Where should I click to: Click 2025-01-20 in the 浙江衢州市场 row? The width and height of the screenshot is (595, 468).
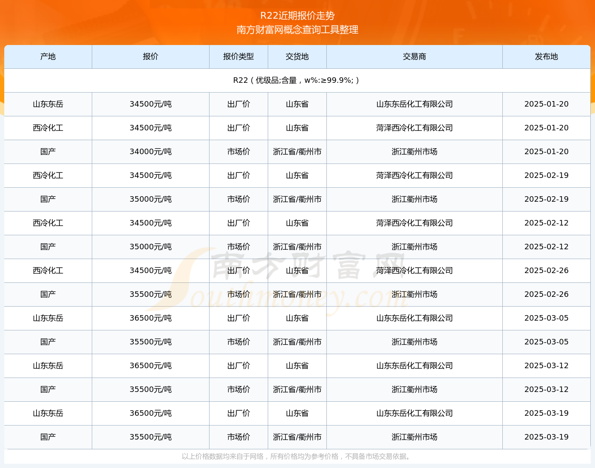(x=546, y=152)
